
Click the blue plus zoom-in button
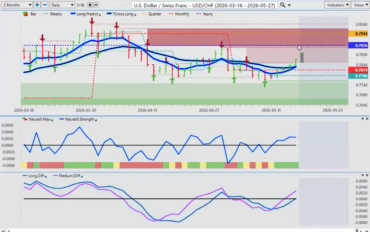click(37, 5)
